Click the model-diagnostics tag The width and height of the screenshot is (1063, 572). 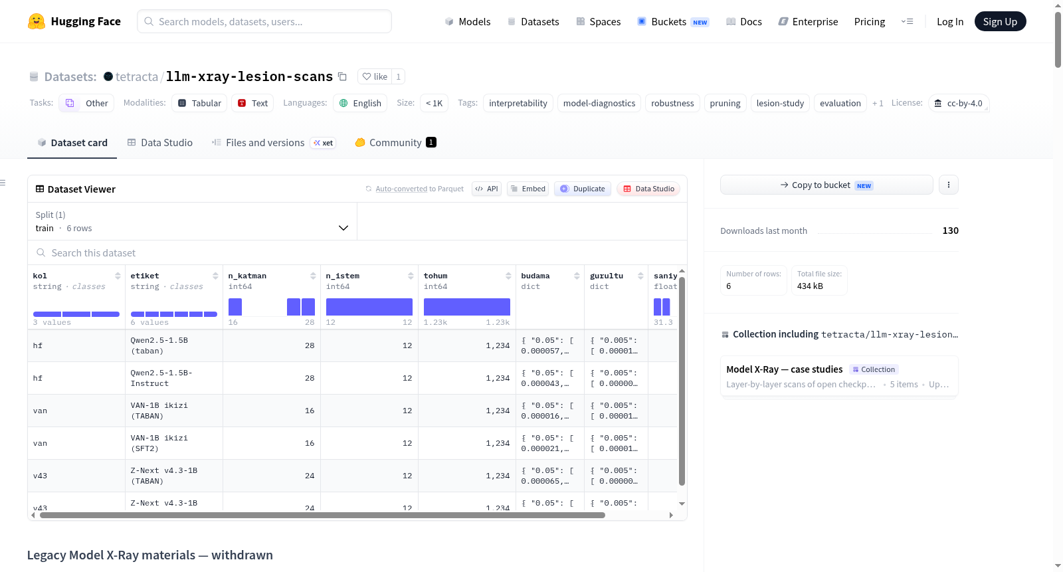click(x=599, y=103)
